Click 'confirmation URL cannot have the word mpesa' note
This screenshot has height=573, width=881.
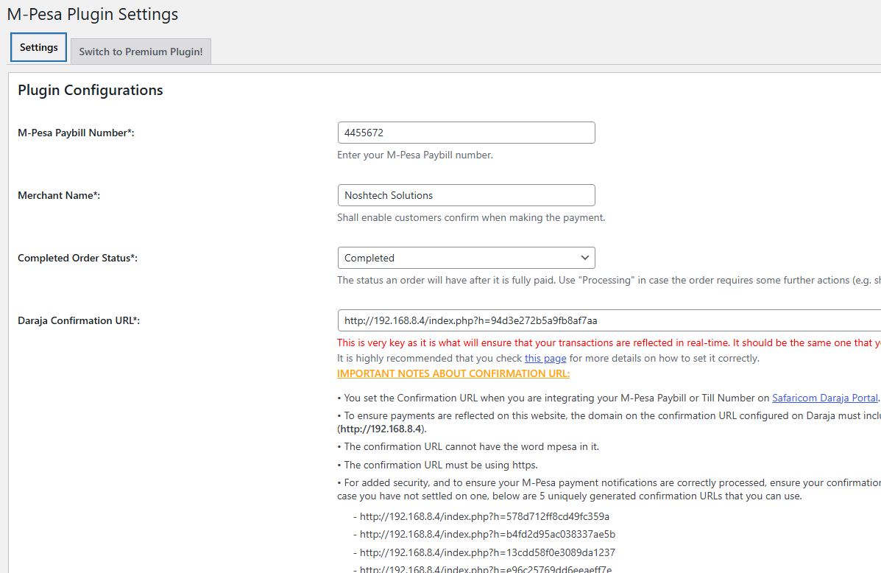468,446
